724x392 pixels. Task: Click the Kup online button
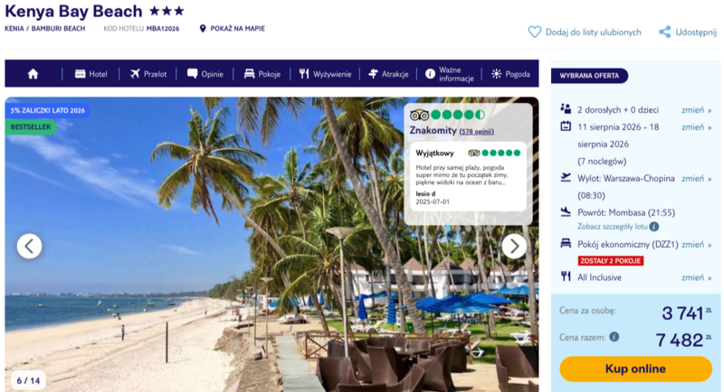(635, 369)
